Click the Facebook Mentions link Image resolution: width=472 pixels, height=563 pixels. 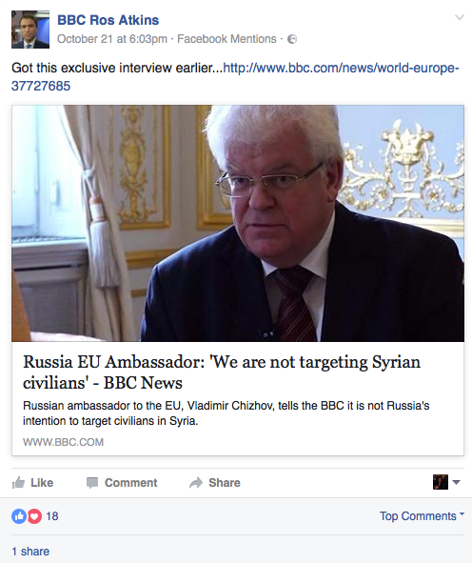click(226, 39)
